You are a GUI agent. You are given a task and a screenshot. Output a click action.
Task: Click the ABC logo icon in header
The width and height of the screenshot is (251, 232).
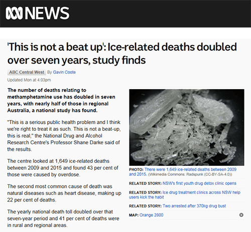[x=14, y=13]
